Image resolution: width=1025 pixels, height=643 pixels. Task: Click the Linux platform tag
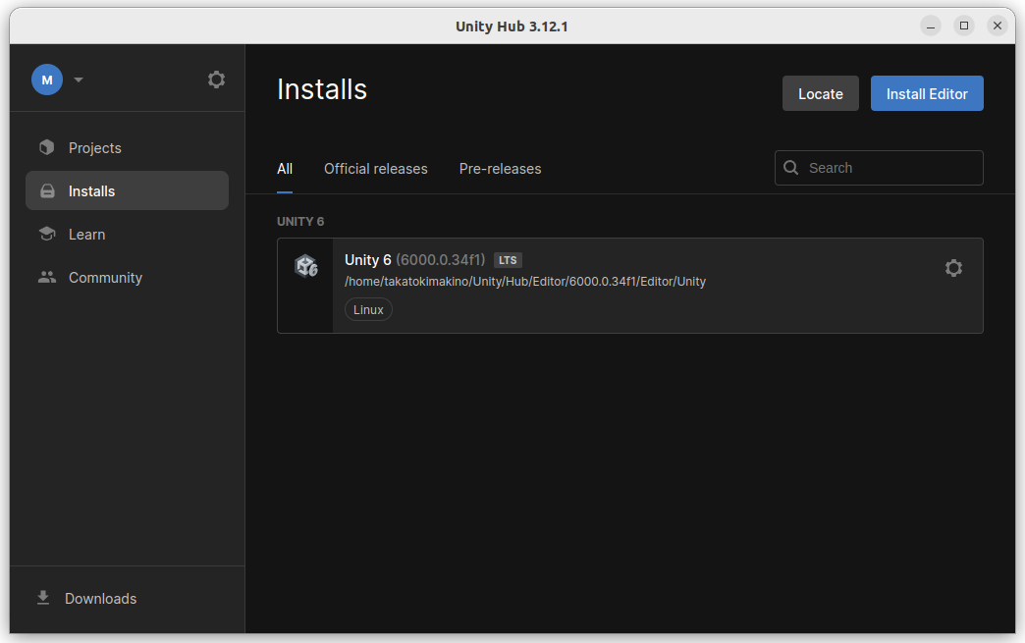pyautogui.click(x=368, y=310)
